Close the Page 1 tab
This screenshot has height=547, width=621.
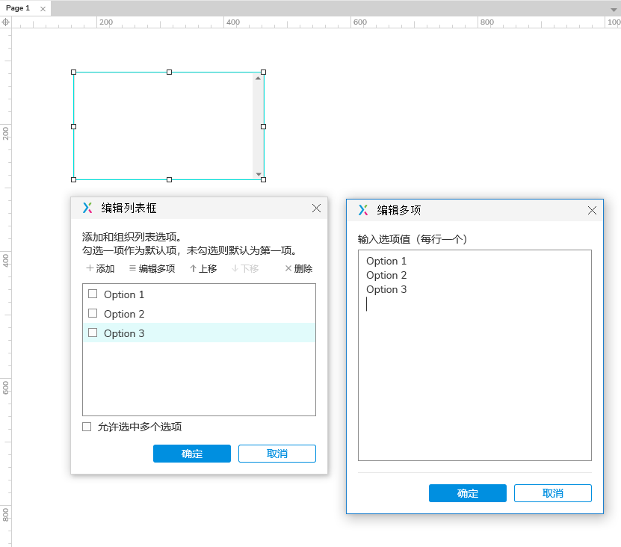[43, 9]
